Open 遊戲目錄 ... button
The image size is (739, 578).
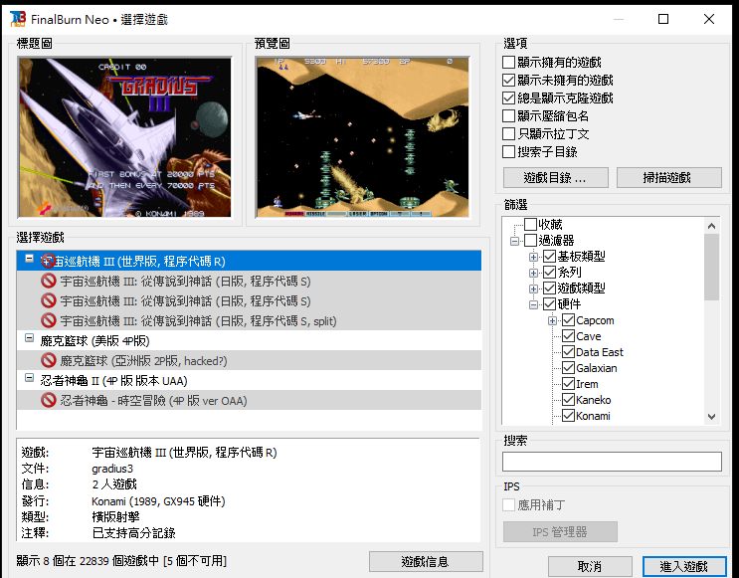pyautogui.click(x=556, y=178)
